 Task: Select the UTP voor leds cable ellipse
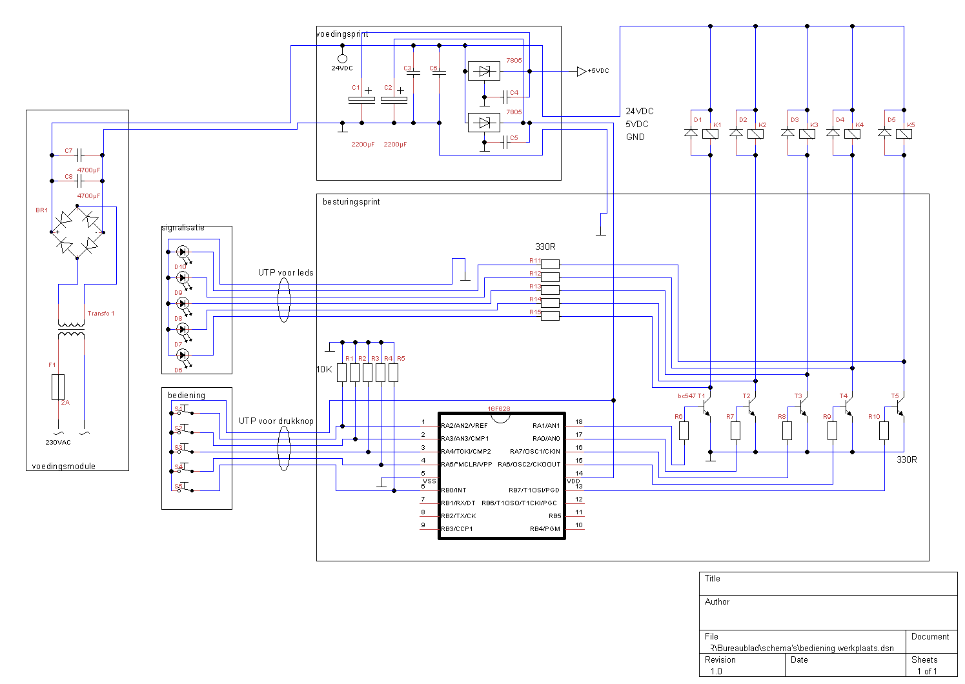[x=284, y=300]
